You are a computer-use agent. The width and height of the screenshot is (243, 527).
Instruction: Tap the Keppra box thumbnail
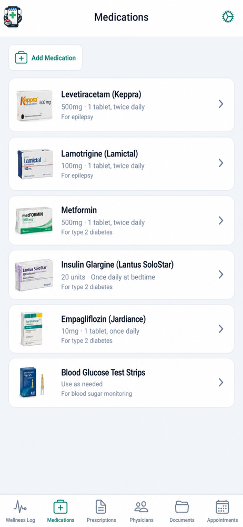[35, 105]
